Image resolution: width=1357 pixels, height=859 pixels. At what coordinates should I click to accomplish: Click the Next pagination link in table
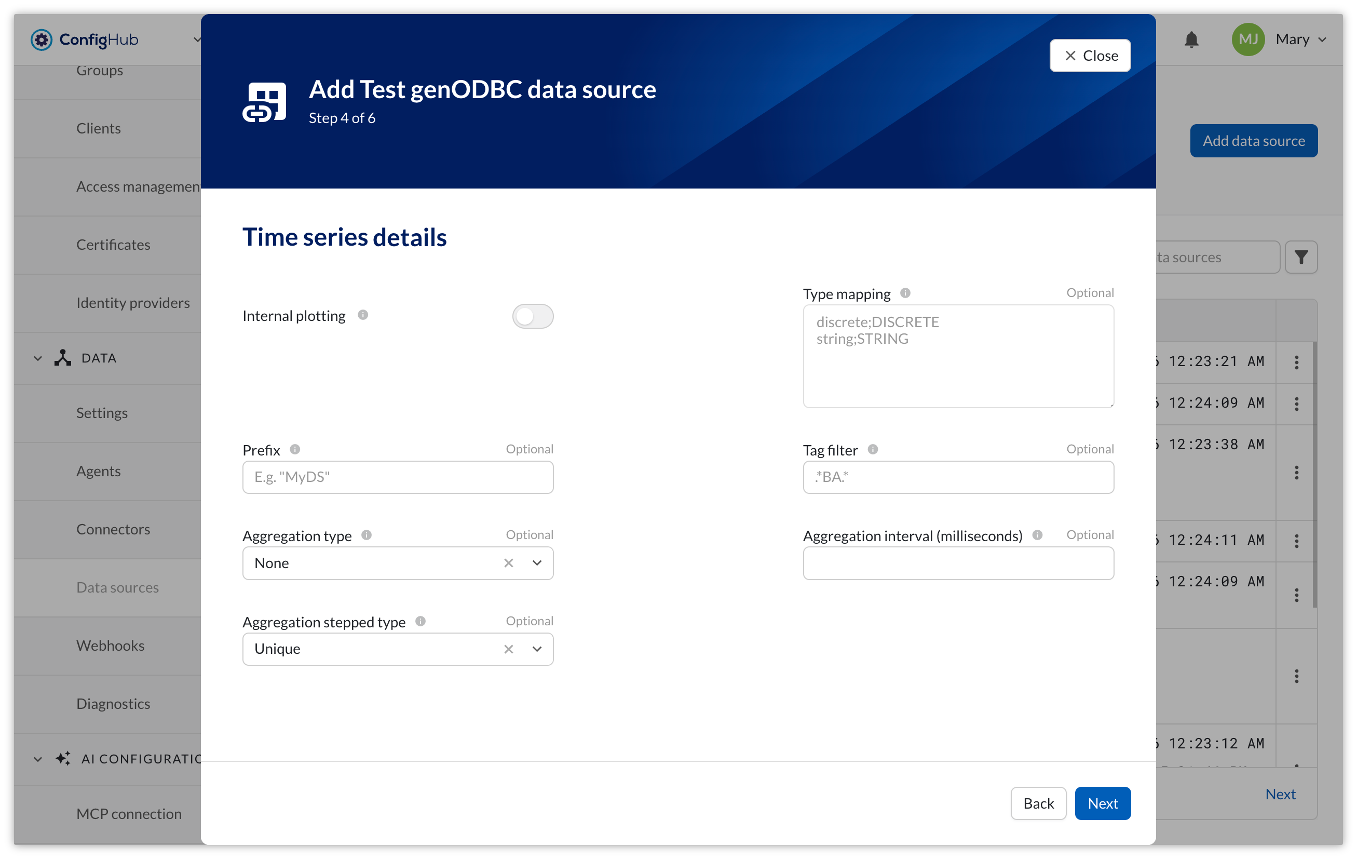[x=1280, y=794]
